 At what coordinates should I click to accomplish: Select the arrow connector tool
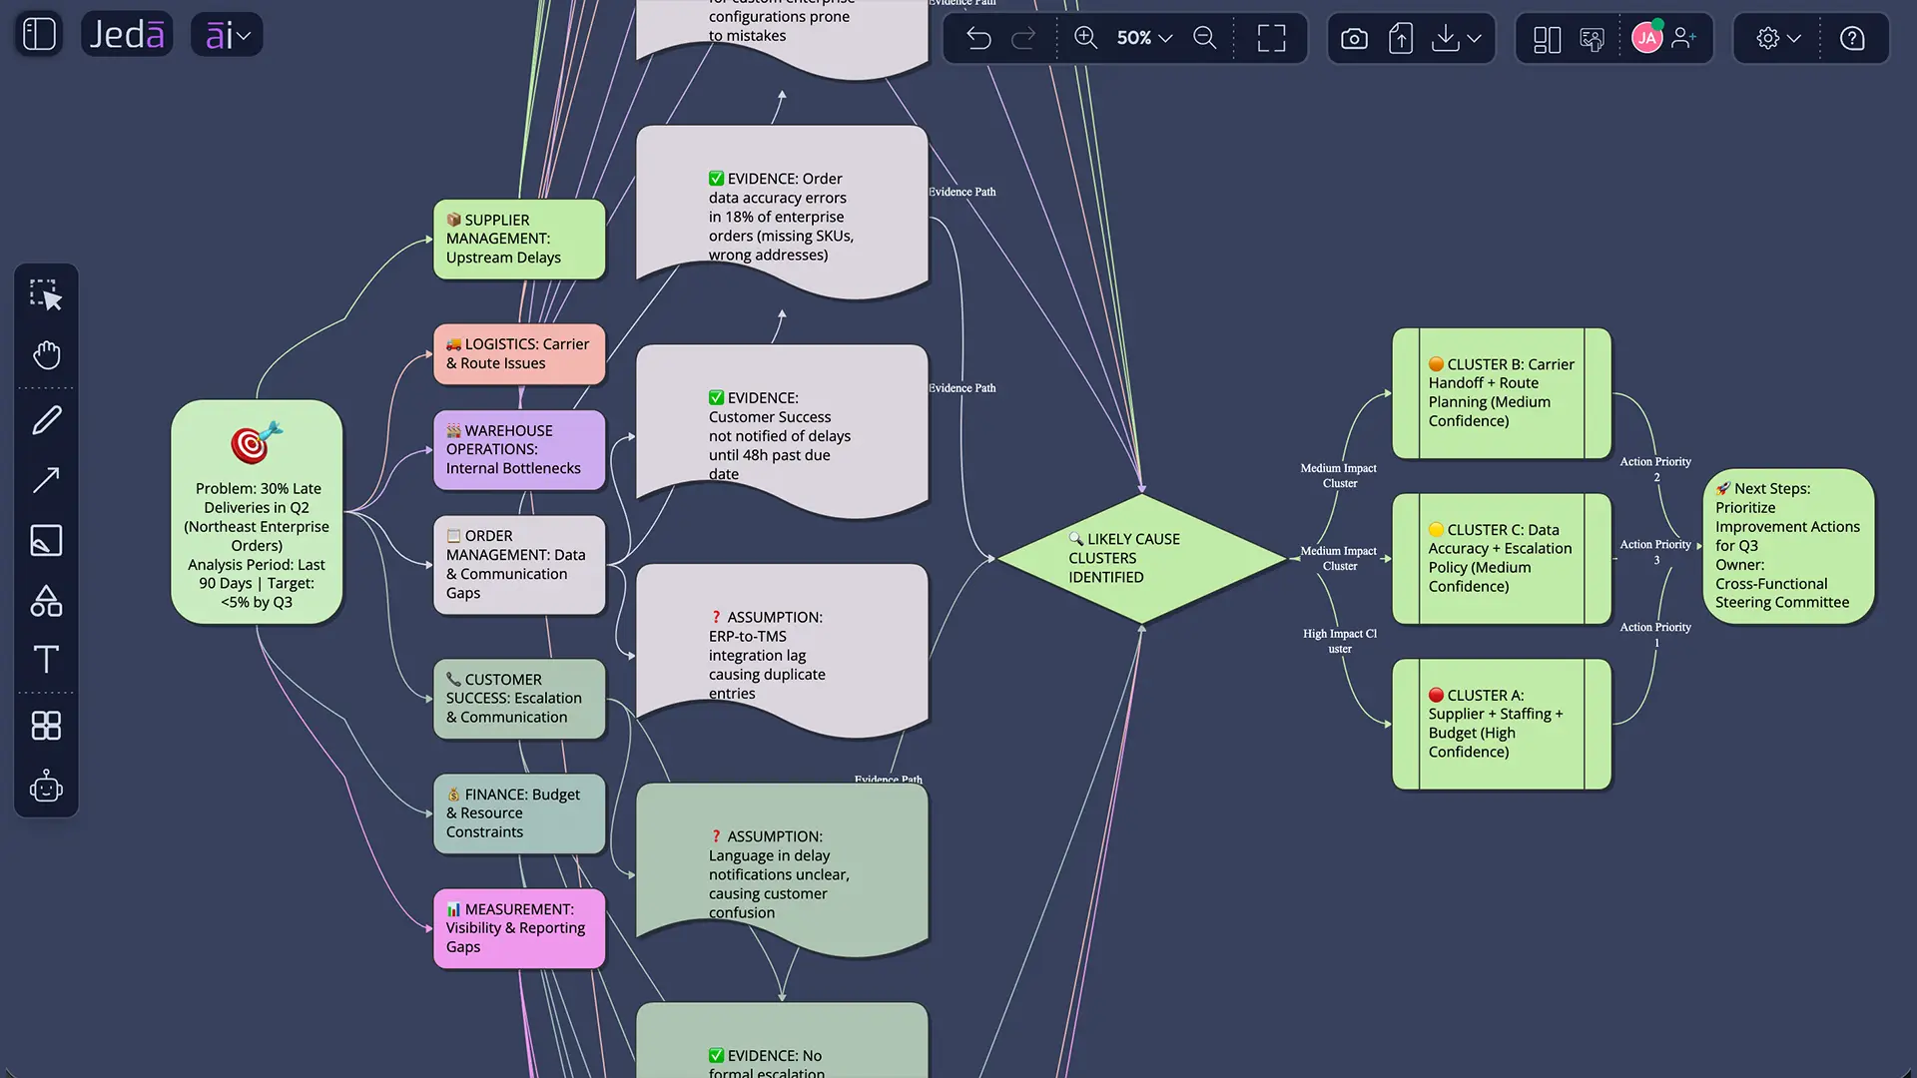pos(46,480)
